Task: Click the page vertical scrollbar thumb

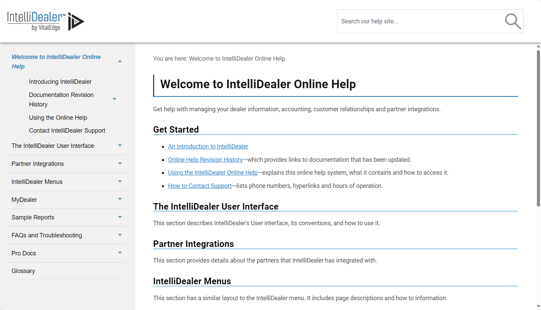Action: pyautogui.click(x=538, y=128)
